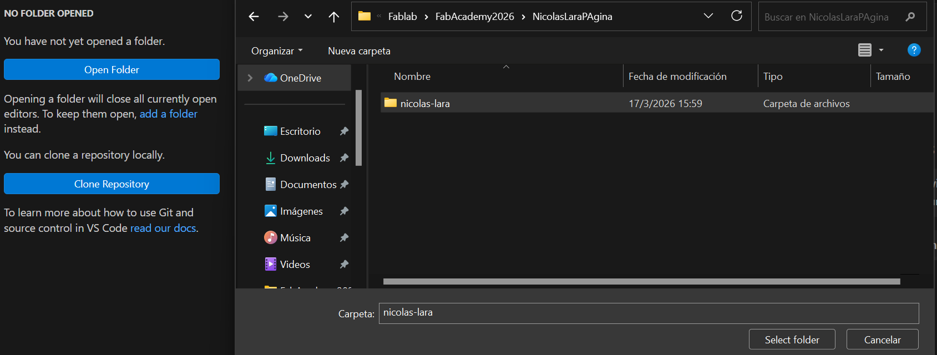Expand the OneDrive tree node
The width and height of the screenshot is (937, 355).
pos(250,78)
